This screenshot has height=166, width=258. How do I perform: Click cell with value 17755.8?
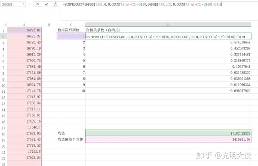[x=25, y=151]
